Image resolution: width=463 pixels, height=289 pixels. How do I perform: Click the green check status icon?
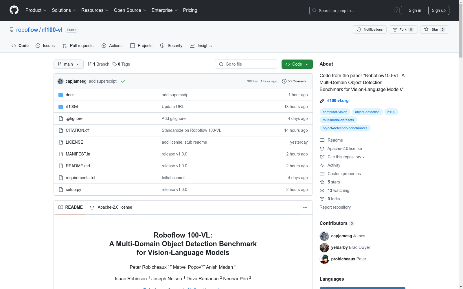123,81
